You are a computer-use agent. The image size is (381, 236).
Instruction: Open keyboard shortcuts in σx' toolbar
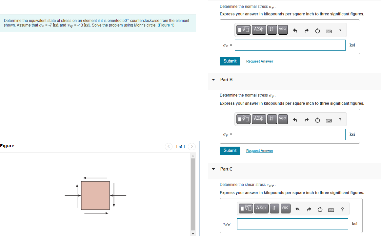tap(329, 31)
